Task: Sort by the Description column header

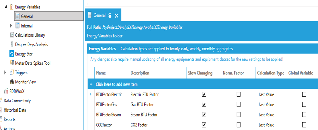Action: click(x=140, y=73)
